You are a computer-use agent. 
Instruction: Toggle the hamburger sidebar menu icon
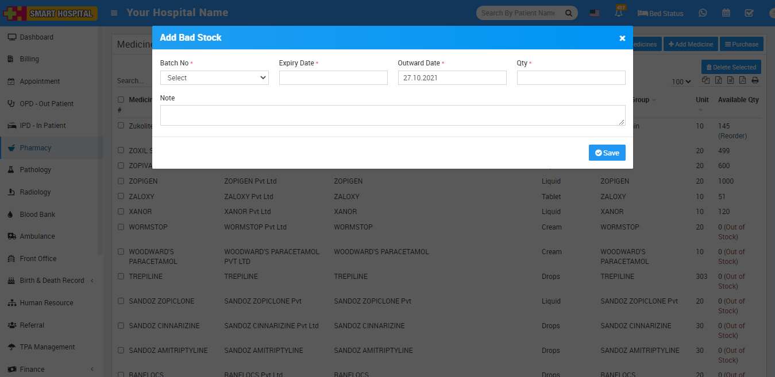click(x=115, y=13)
